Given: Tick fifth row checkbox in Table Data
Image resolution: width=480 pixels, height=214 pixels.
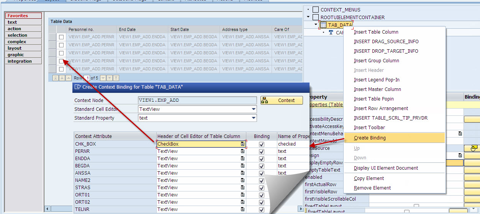Looking at the screenshot, I should [61, 69].
